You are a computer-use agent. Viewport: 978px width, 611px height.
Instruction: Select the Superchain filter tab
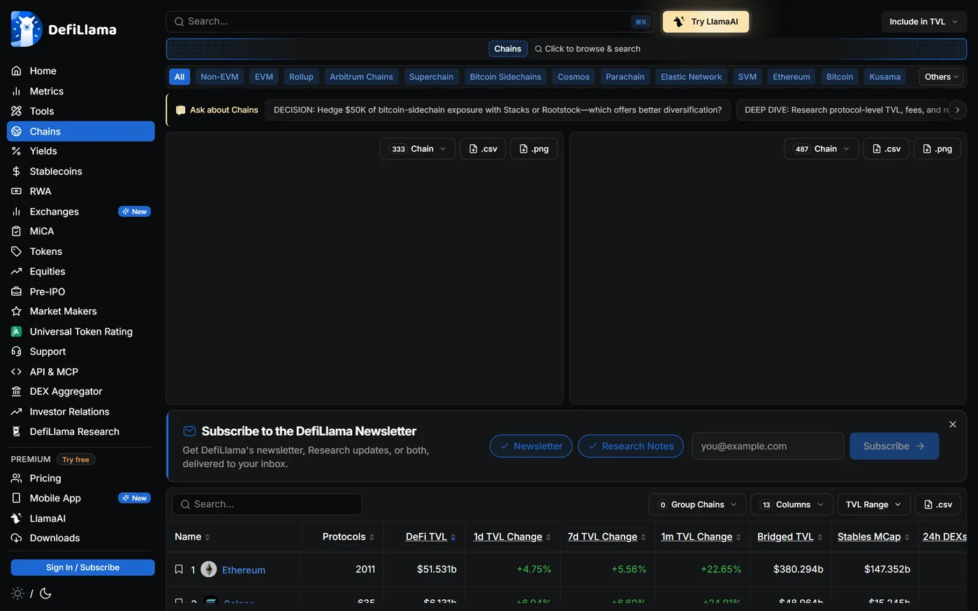431,77
